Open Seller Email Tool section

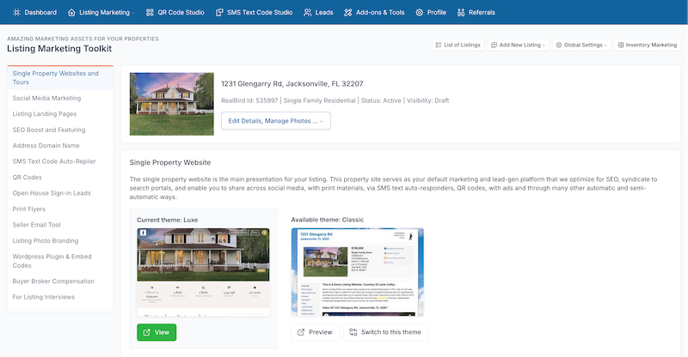36,225
